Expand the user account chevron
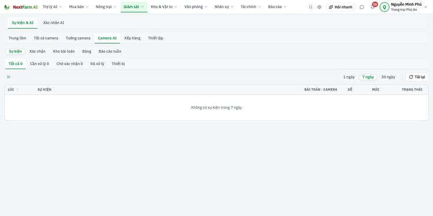This screenshot has width=433, height=216. click(425, 7)
